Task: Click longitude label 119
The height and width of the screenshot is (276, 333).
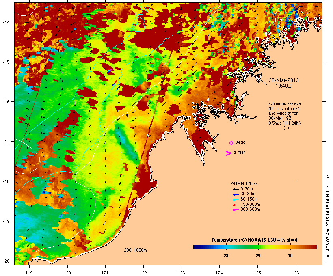Action: coord(29,273)
